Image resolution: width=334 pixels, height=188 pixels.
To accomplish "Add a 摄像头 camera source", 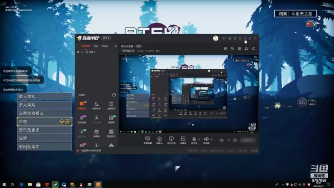I will pyautogui.click(x=159, y=140).
